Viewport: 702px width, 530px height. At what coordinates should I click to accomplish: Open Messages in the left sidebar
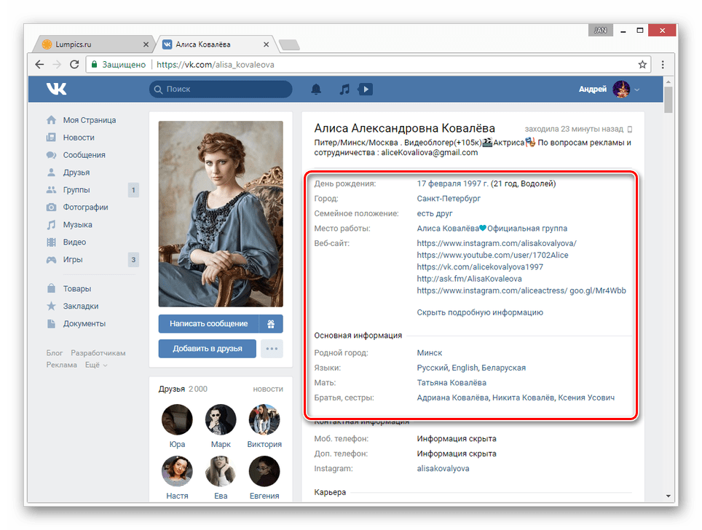pyautogui.click(x=84, y=155)
